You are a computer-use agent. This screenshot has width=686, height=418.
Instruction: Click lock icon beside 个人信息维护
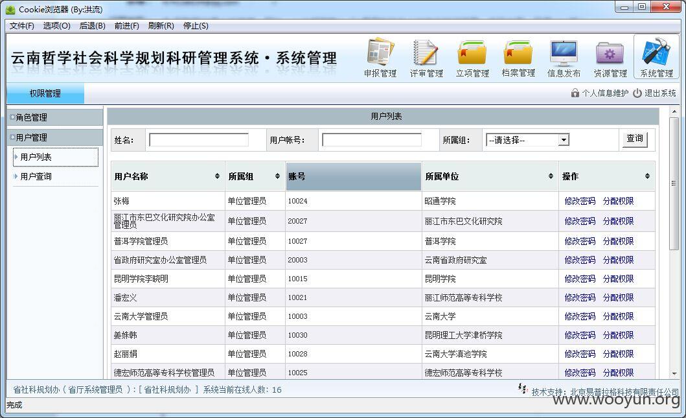(x=575, y=93)
